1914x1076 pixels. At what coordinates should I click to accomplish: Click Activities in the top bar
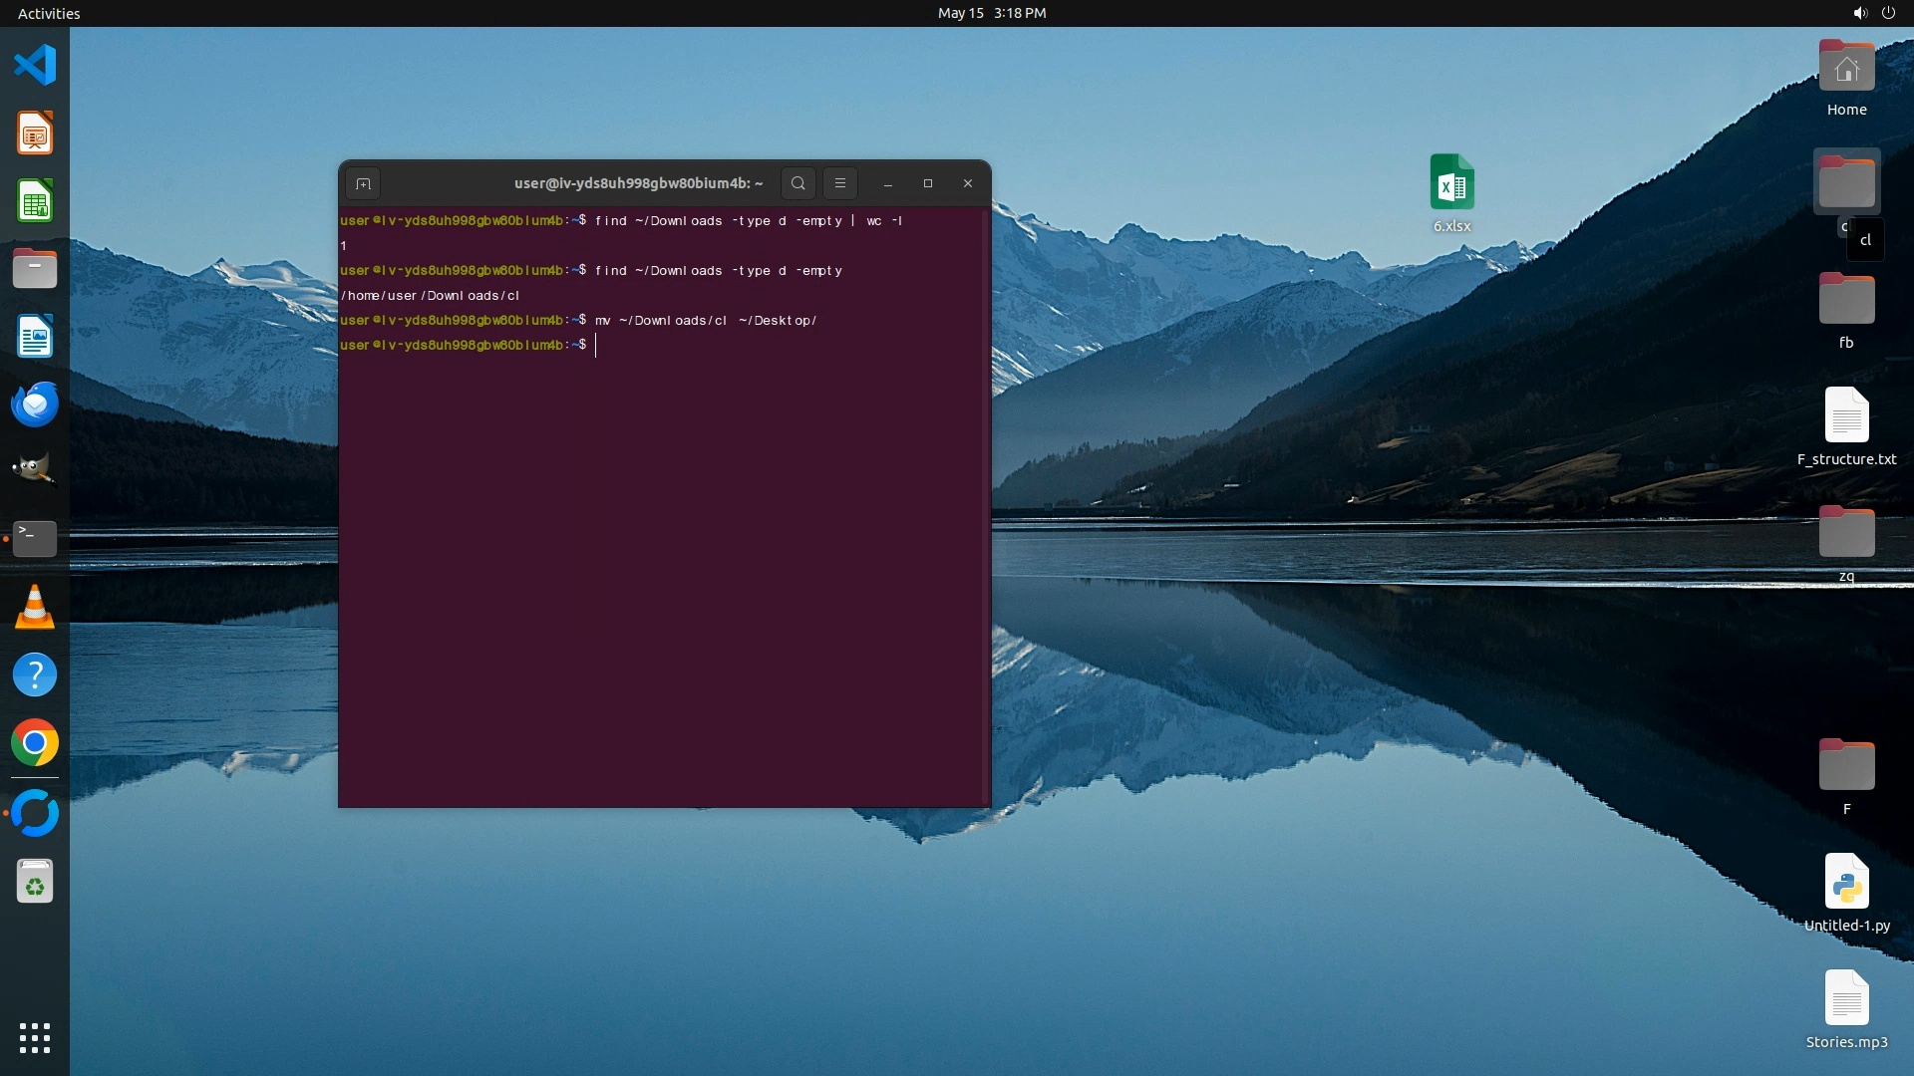point(49,13)
